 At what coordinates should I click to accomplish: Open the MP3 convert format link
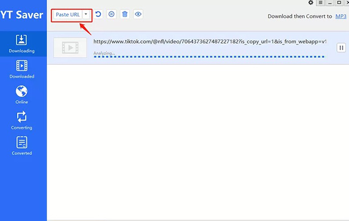coord(340,17)
